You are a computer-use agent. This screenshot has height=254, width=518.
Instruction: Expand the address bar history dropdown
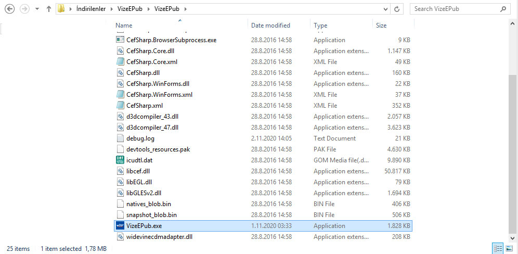(385, 9)
